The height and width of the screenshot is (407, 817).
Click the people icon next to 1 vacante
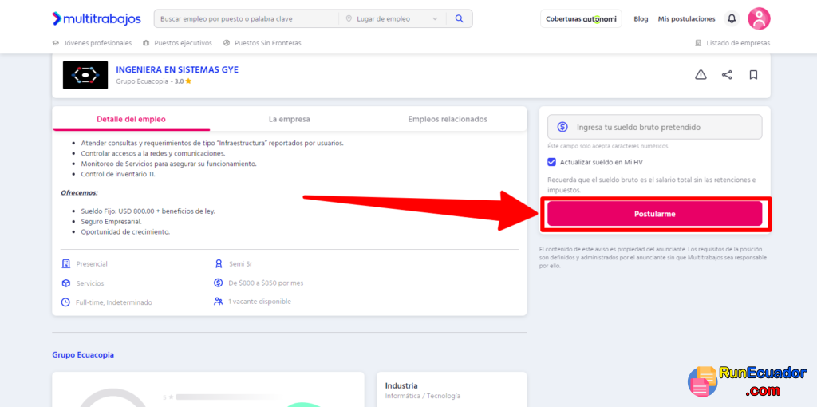coord(219,301)
